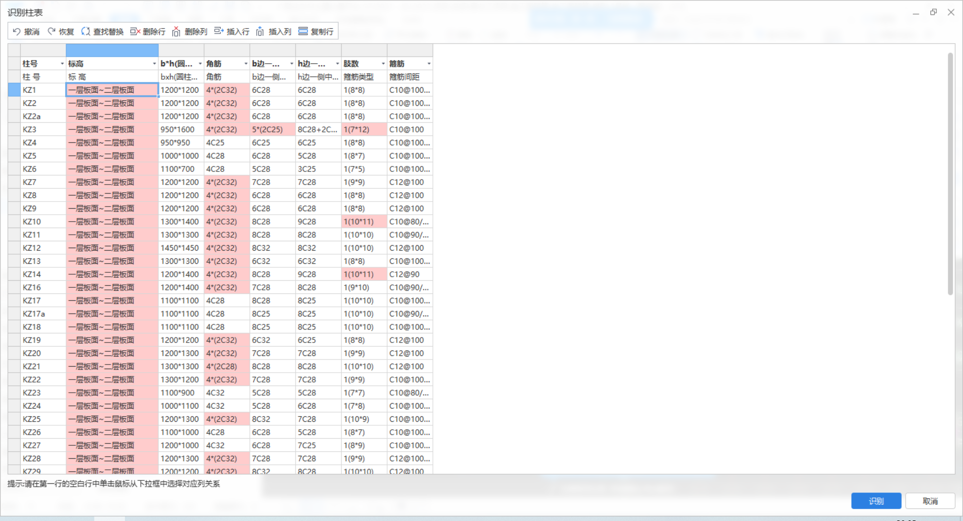Open the 角筋 column dropdown
963x521 pixels.
pos(246,64)
